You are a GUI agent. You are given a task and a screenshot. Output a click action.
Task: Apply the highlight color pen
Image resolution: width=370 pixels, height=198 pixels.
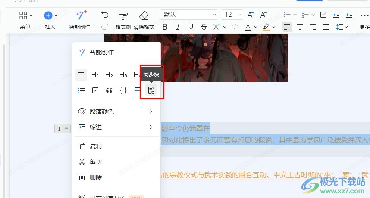[266, 27]
